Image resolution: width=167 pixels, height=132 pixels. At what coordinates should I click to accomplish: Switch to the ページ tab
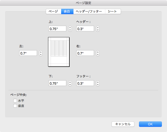click(x=53, y=11)
